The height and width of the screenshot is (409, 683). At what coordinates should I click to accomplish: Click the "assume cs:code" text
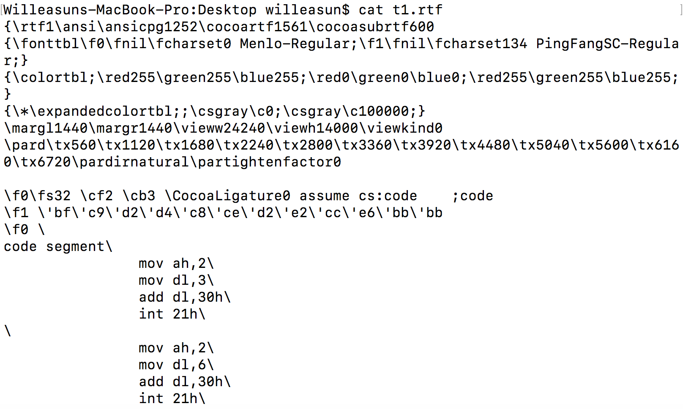pyautogui.click(x=358, y=196)
